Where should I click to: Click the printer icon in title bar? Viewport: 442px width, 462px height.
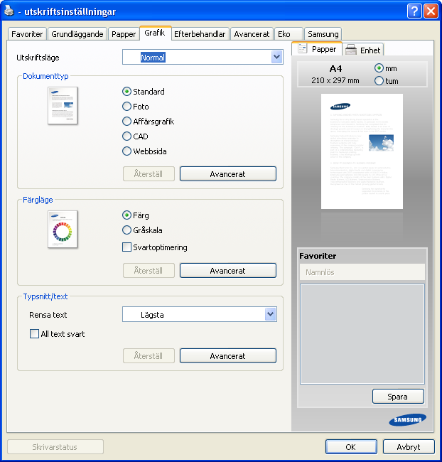(x=9, y=11)
